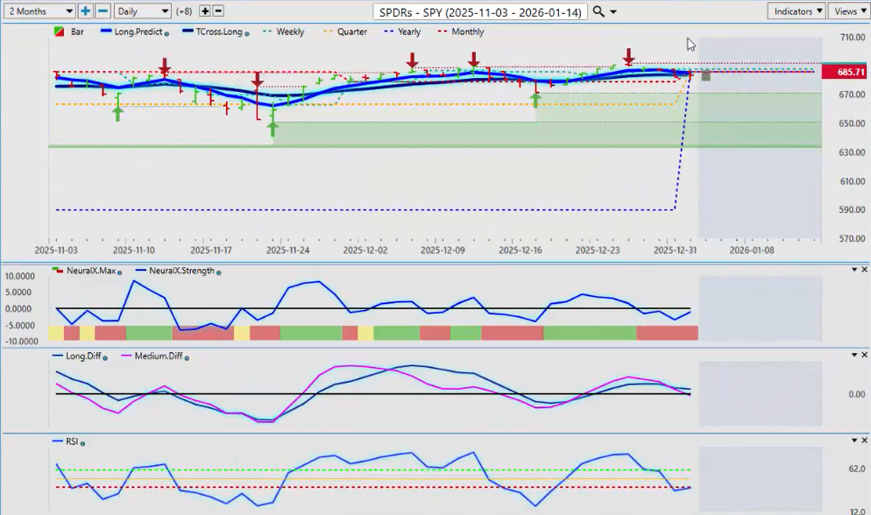Click the SPDRs - SPY symbol field
Viewport: 871px width, 515px height.
tap(479, 12)
